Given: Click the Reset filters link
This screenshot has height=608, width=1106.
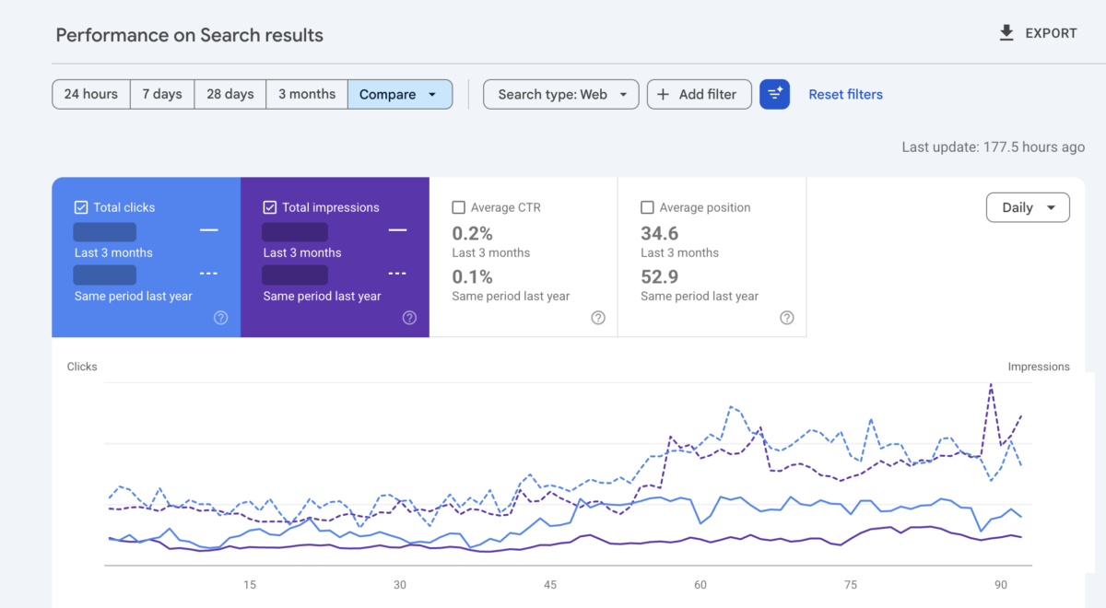Looking at the screenshot, I should 845,94.
